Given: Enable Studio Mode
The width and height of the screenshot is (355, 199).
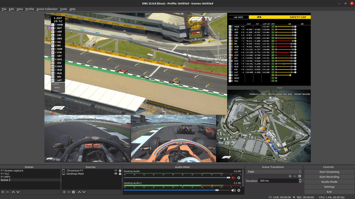Looking at the screenshot, I should tap(329, 182).
